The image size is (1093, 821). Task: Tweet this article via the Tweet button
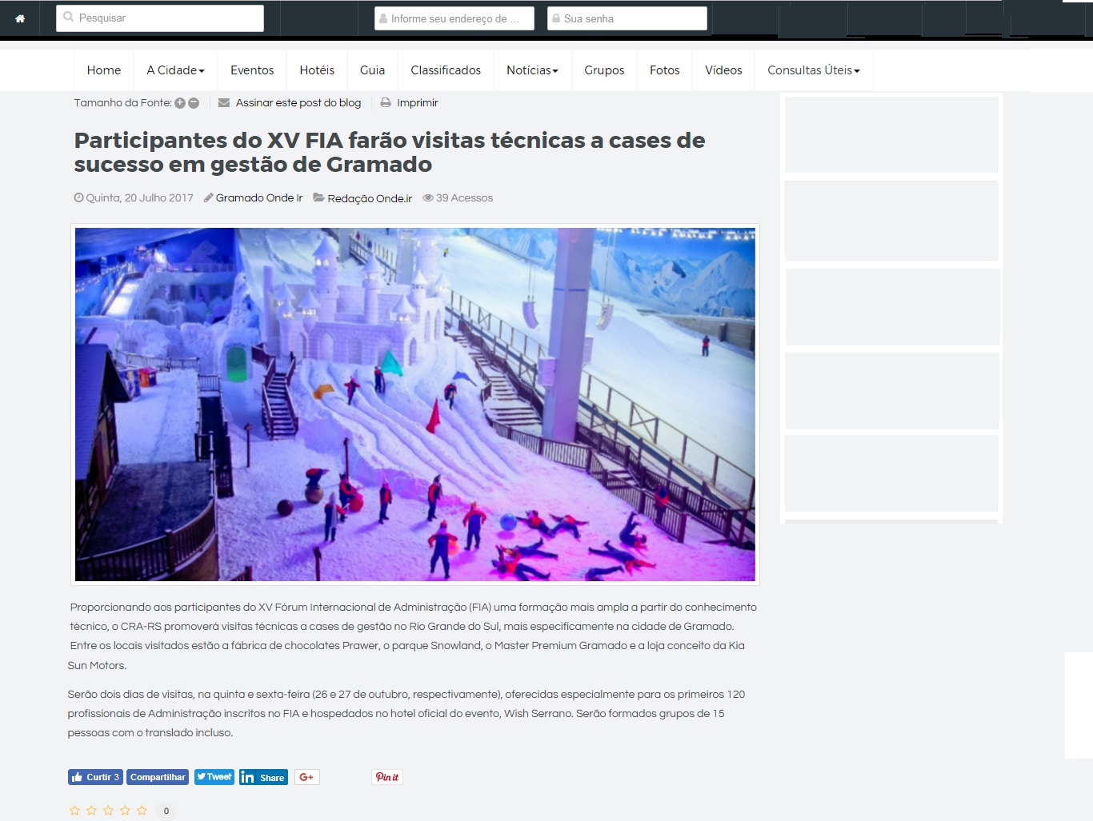[214, 776]
